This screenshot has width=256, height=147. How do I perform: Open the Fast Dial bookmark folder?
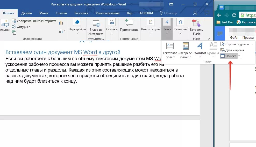point(225,22)
